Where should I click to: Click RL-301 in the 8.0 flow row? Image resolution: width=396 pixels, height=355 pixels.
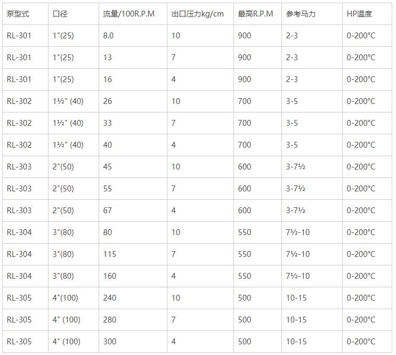(19, 36)
